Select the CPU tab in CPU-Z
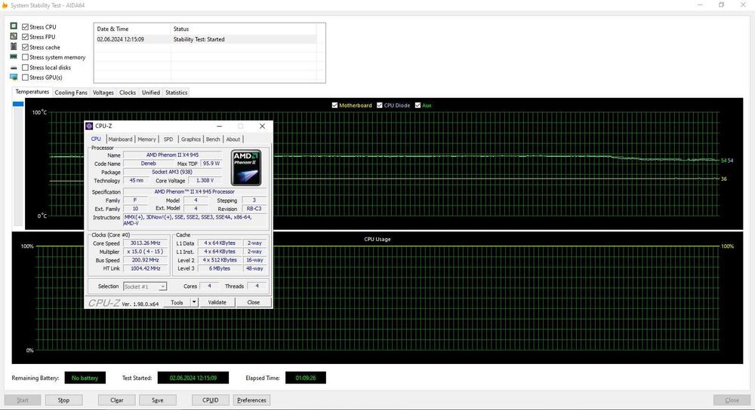The width and height of the screenshot is (755, 410). point(96,139)
